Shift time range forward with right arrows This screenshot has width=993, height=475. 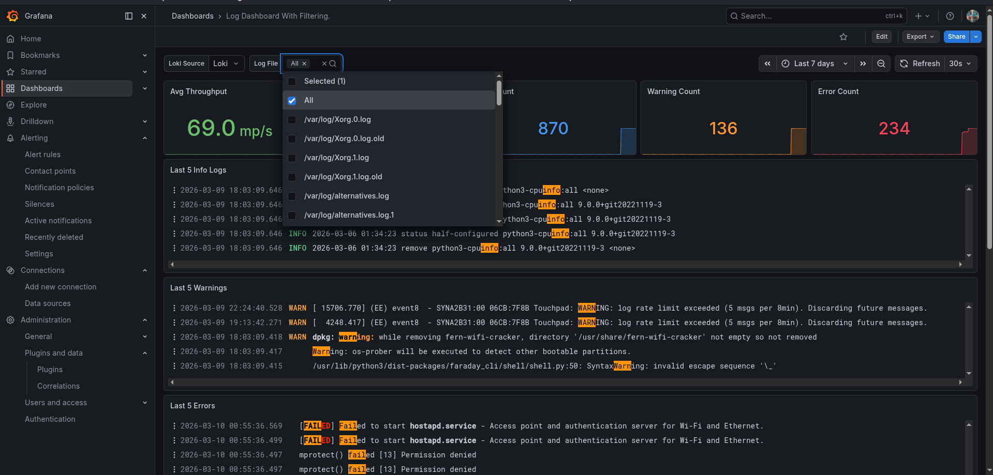[863, 64]
